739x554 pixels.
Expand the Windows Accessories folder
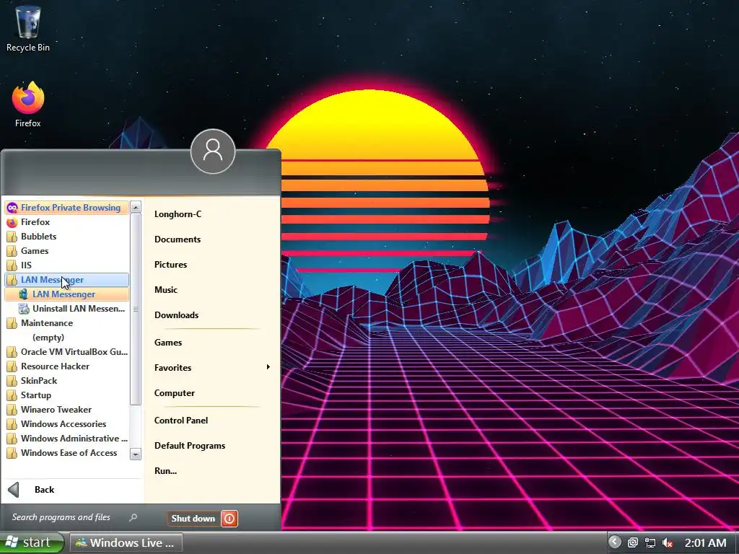tap(66, 424)
